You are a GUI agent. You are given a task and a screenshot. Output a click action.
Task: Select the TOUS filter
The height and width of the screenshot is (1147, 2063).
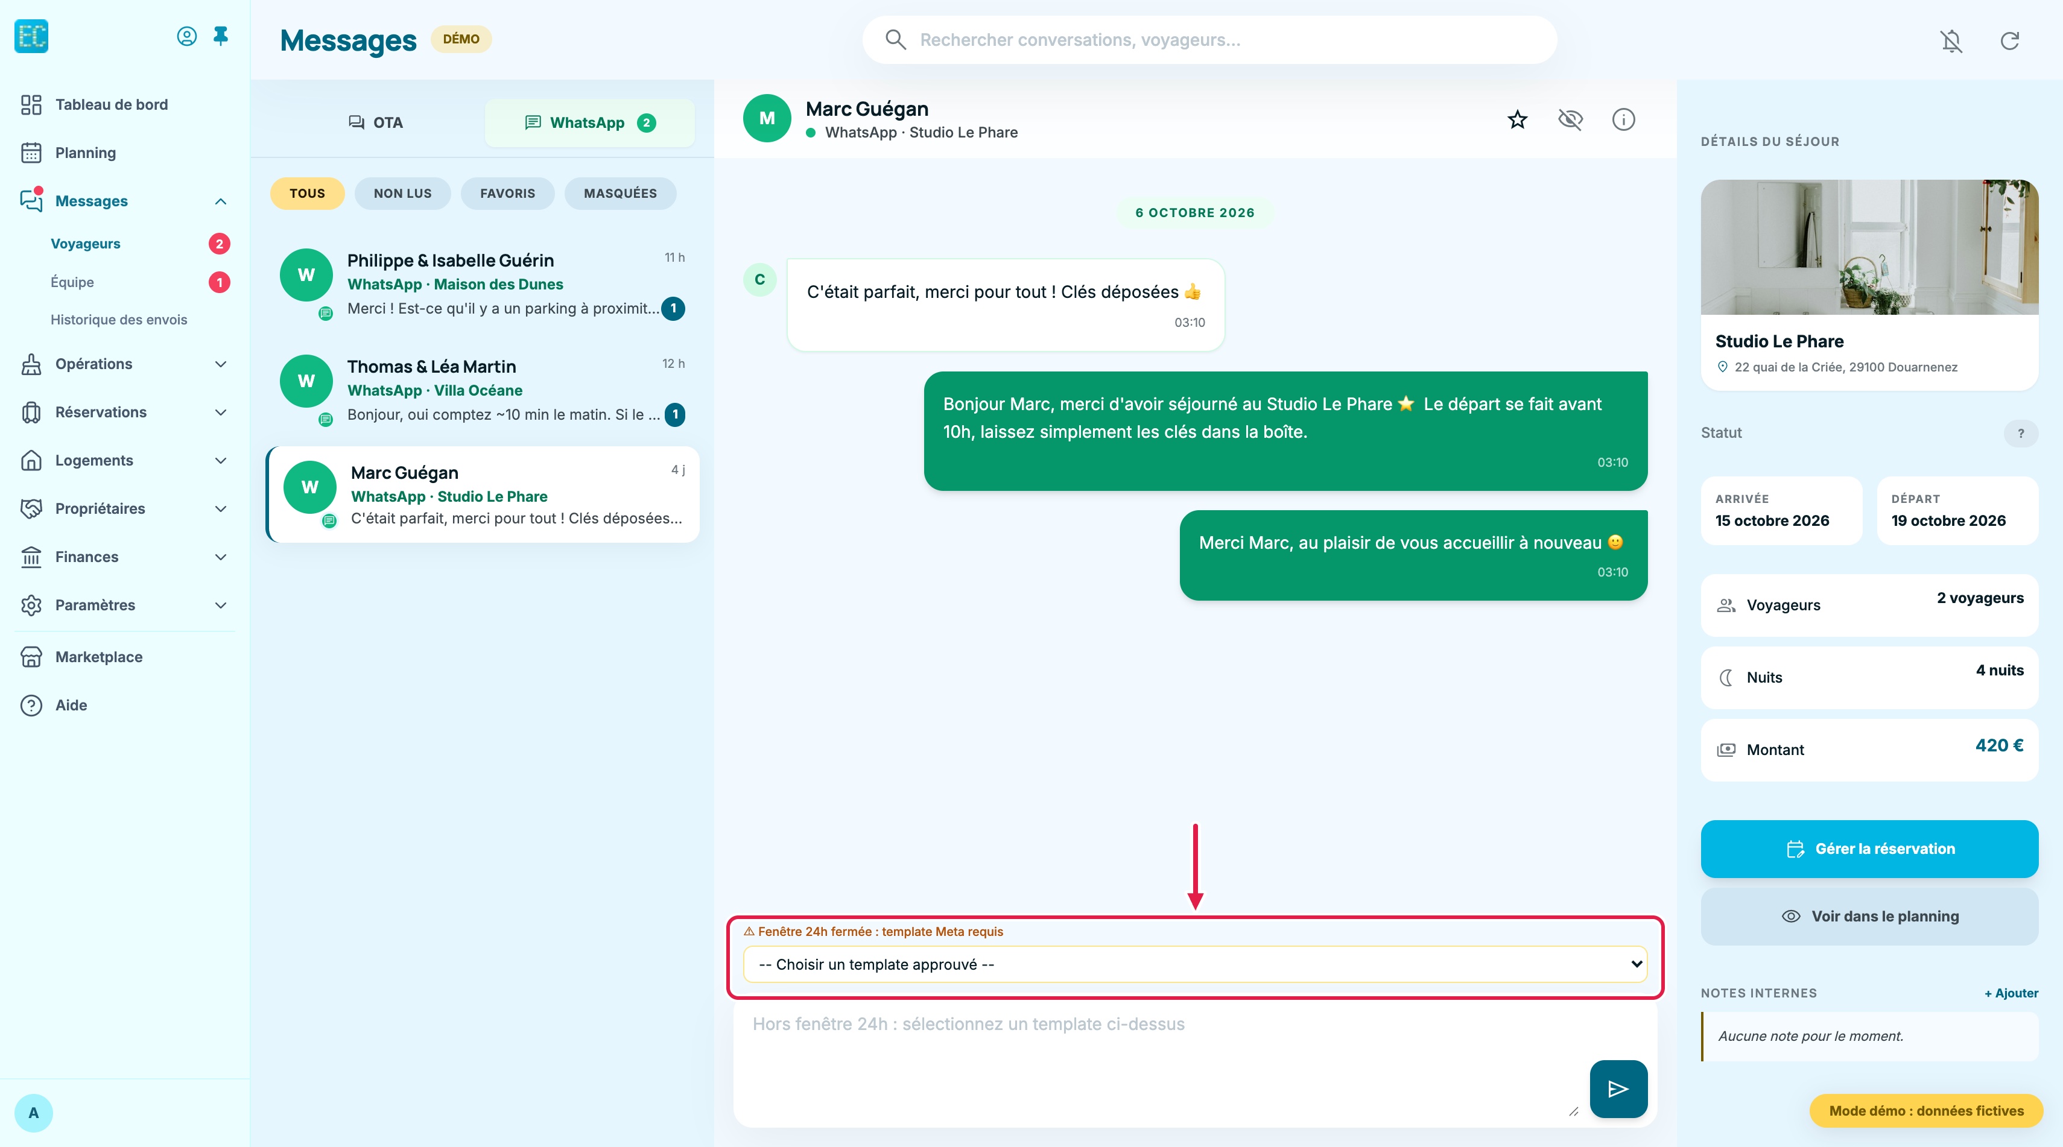(308, 194)
